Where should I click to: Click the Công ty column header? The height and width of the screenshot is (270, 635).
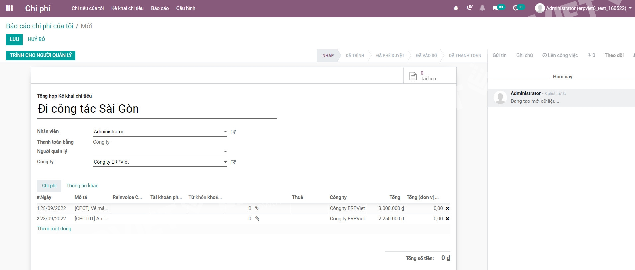(x=338, y=197)
